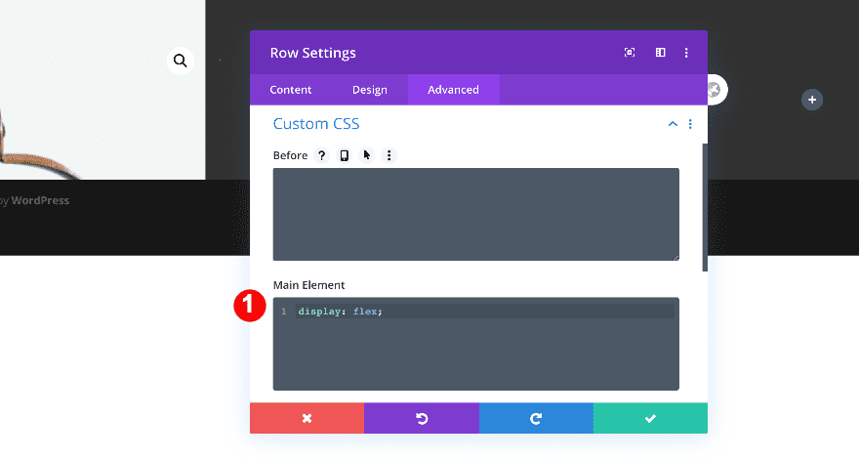Click the plus add module icon
This screenshot has width=859, height=459.
[812, 100]
